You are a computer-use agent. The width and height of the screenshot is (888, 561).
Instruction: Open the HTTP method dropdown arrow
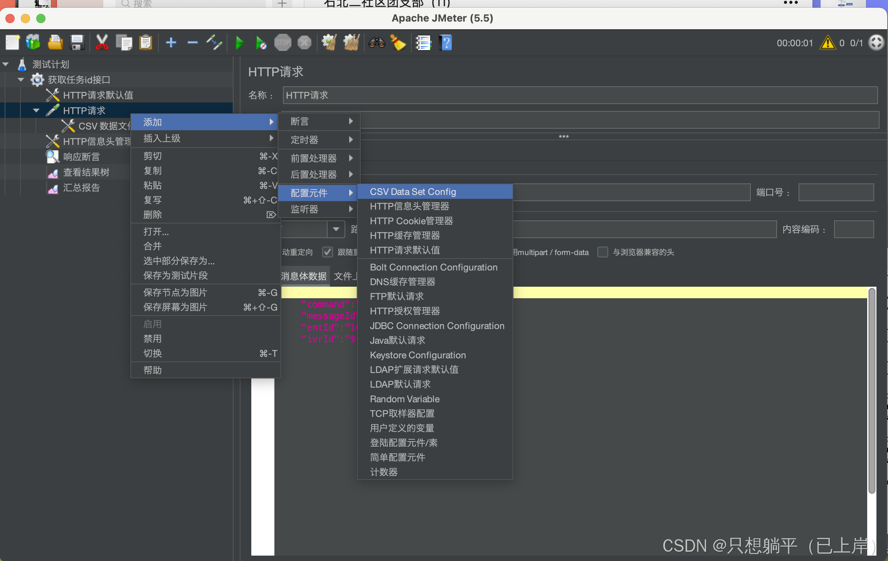coord(336,229)
